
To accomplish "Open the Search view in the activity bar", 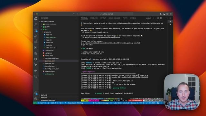I will coord(36,24).
